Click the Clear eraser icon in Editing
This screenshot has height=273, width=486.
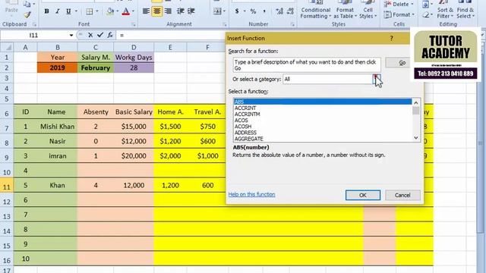click(x=425, y=14)
